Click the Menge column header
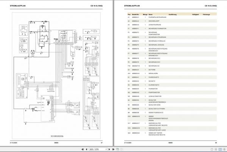This screenshot has width=227, height=152. (145, 15)
